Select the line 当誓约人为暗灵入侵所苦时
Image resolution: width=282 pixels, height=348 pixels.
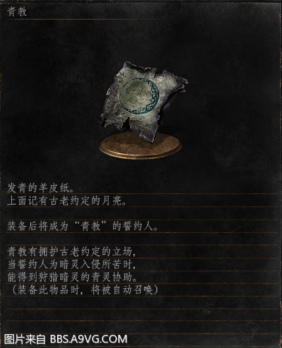pyautogui.click(x=71, y=264)
